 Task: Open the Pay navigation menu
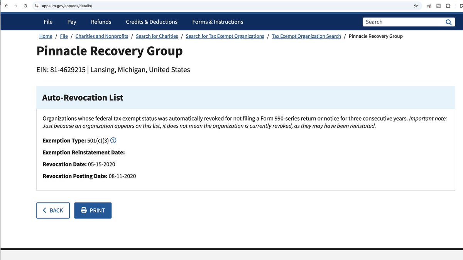pyautogui.click(x=72, y=22)
